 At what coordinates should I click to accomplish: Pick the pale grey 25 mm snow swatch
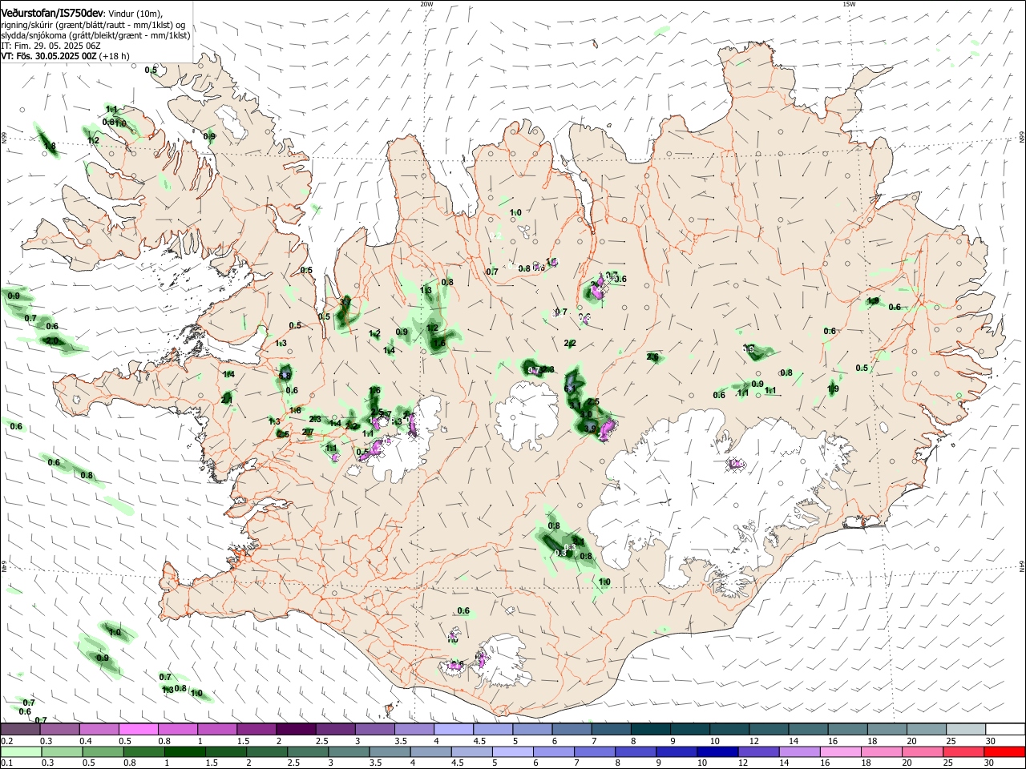coord(965,730)
